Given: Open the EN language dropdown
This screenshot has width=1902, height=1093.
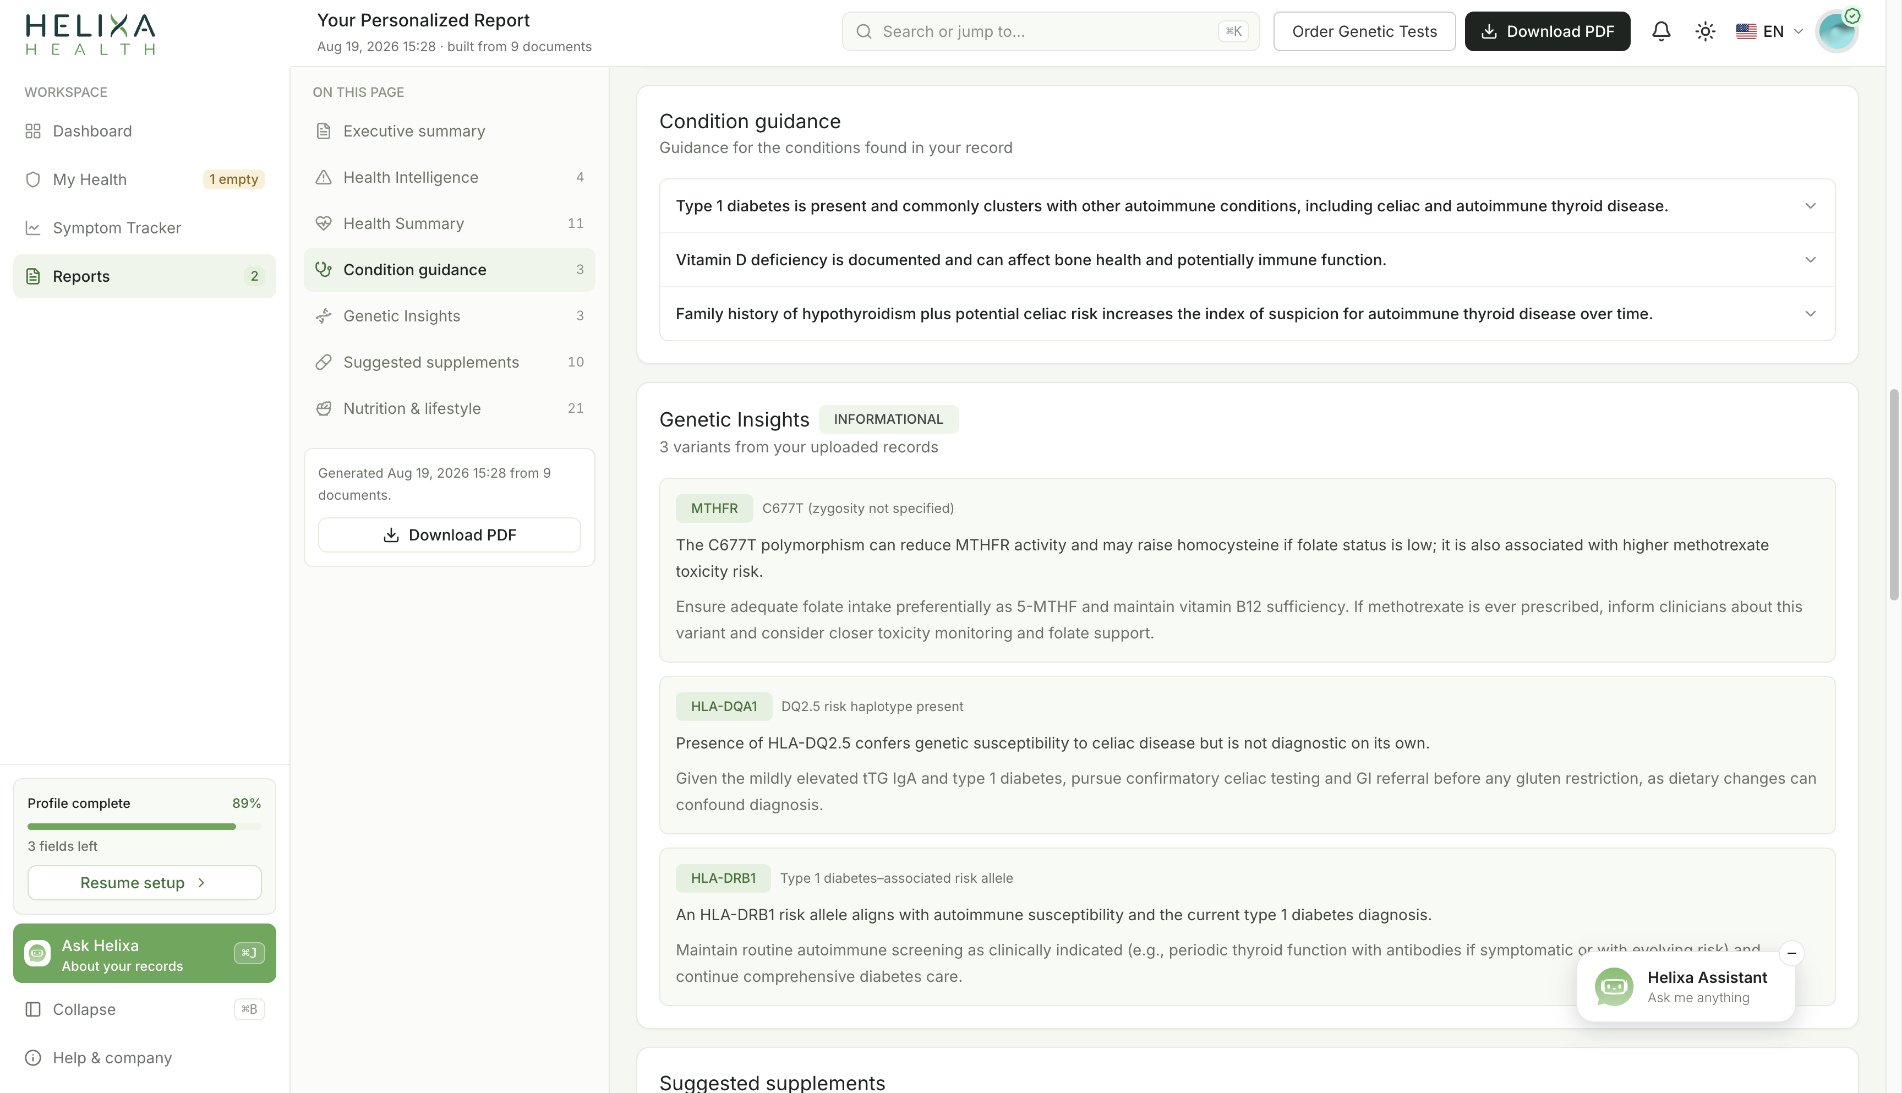Looking at the screenshot, I should [1770, 31].
